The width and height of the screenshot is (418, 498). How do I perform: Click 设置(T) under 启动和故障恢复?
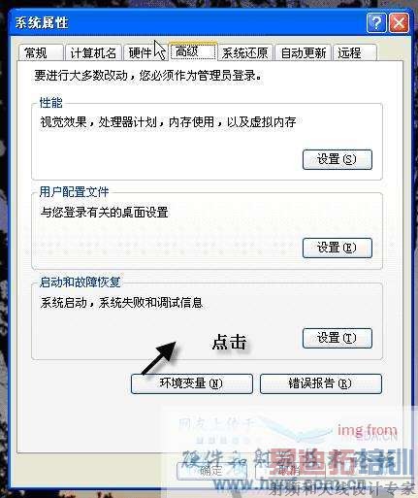(x=338, y=338)
